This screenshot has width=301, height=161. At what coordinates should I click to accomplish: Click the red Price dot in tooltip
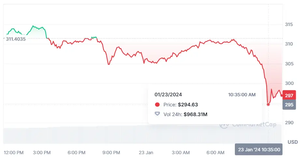click(x=158, y=105)
